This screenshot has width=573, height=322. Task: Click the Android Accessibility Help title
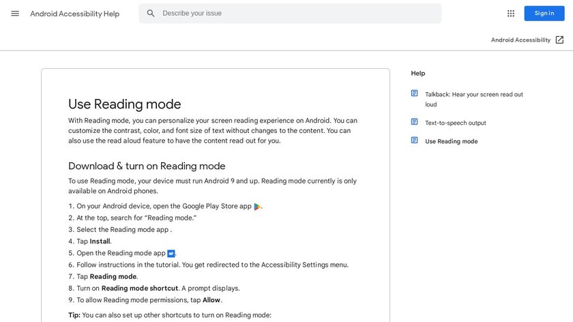[74, 14]
